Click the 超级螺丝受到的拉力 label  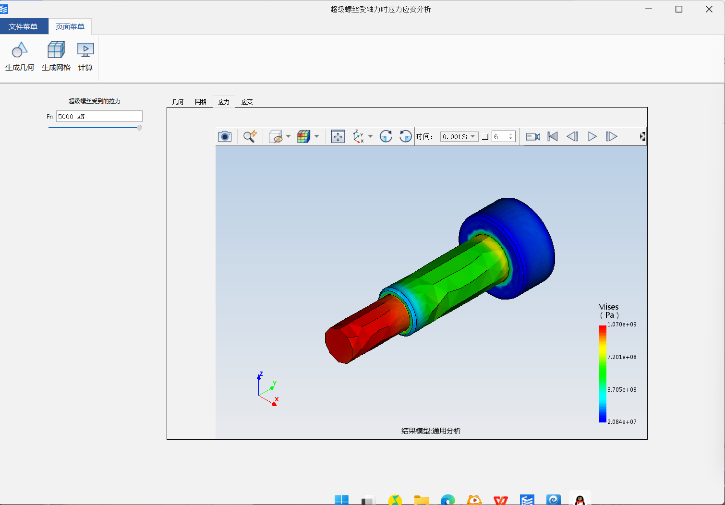pyautogui.click(x=95, y=101)
